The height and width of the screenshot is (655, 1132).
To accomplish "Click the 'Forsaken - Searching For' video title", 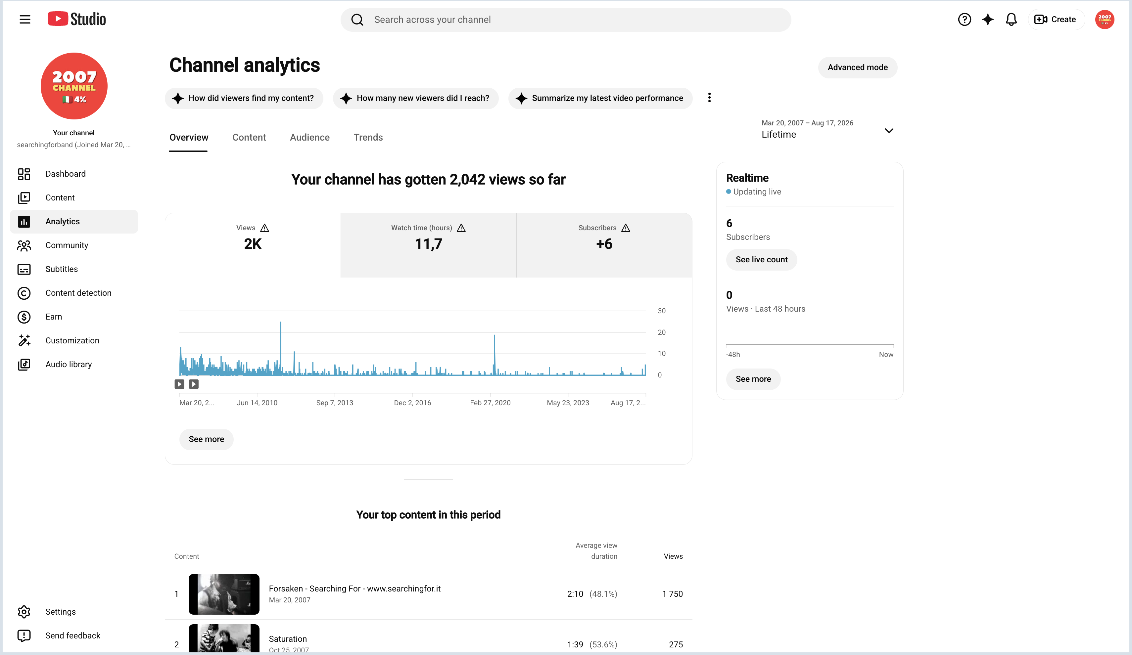I will coord(354,589).
